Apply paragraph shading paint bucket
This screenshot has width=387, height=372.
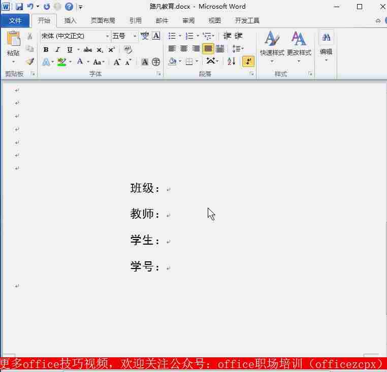pyautogui.click(x=172, y=61)
